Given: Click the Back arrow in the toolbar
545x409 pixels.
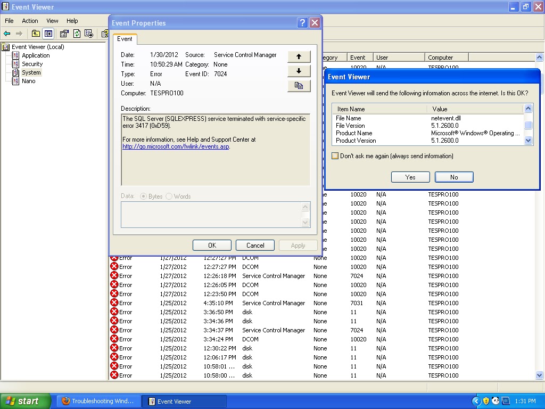Looking at the screenshot, I should [7, 34].
